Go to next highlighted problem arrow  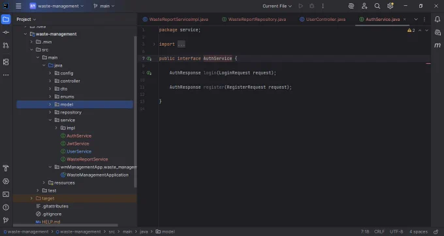(427, 30)
